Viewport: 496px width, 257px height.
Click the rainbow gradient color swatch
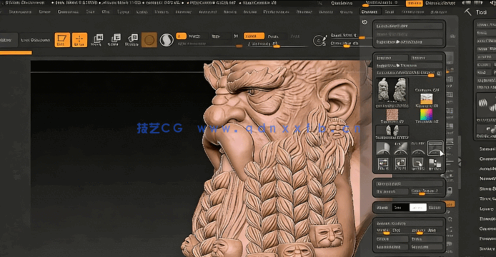click(x=427, y=114)
